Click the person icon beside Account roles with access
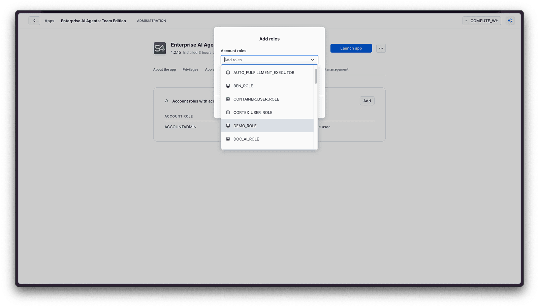 167,100
